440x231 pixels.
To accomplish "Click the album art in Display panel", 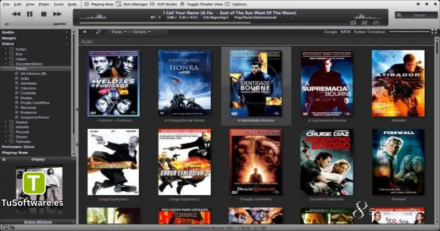I will 38,186.
